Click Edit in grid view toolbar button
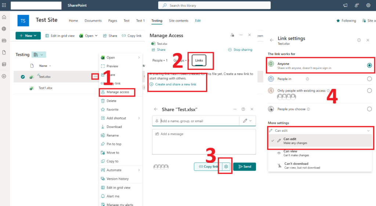 tap(60, 35)
